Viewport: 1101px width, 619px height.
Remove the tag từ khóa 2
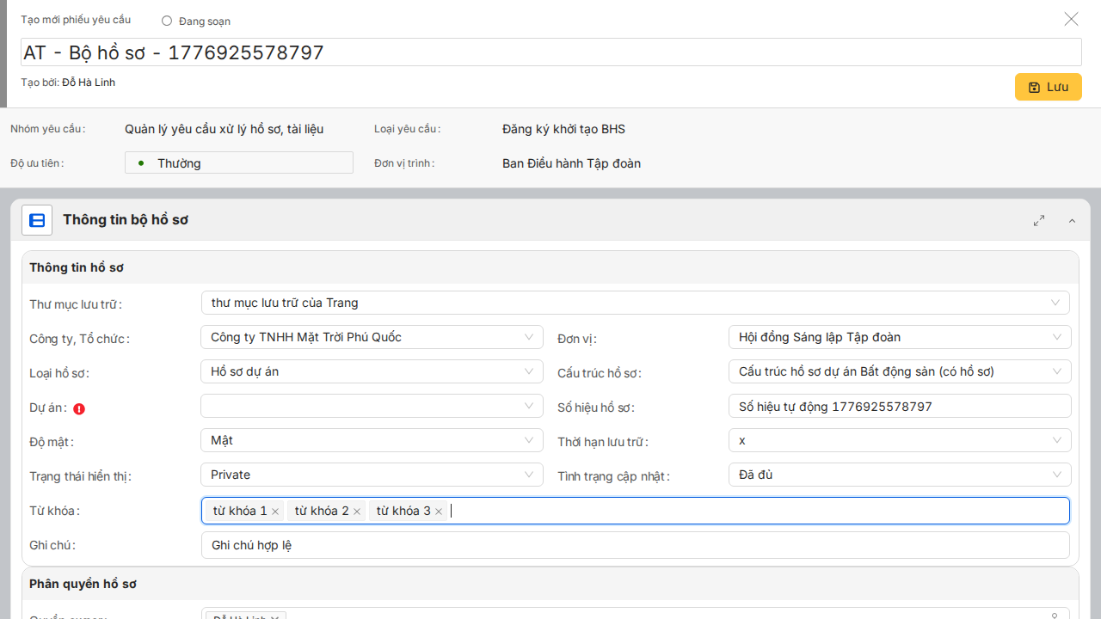tap(357, 512)
